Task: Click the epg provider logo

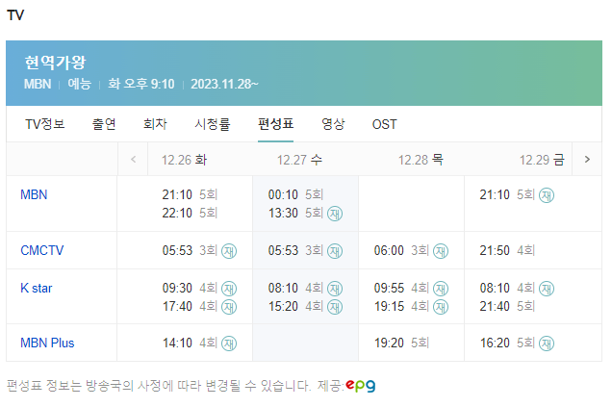Action: point(361,385)
